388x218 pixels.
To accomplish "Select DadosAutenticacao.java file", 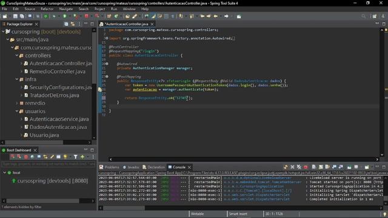I will (58, 127).
